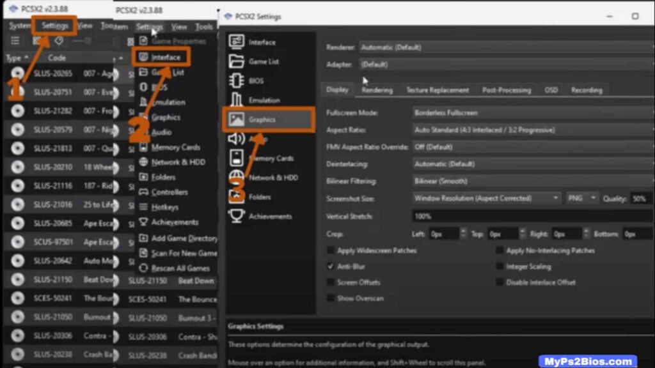Image resolution: width=655 pixels, height=368 pixels.
Task: Open the Game List sidebar icon
Action: [x=236, y=61]
